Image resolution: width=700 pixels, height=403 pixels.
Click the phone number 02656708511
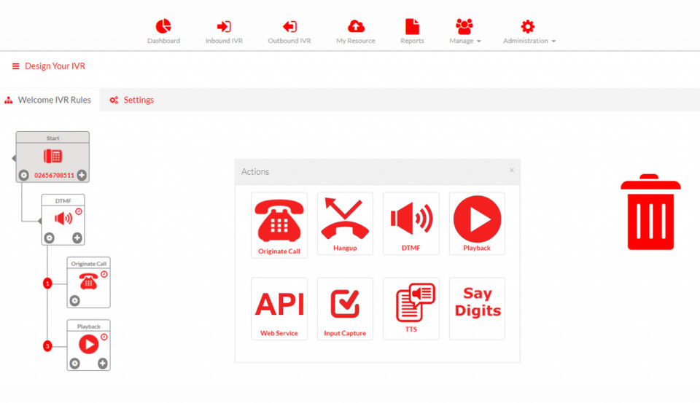(x=54, y=176)
